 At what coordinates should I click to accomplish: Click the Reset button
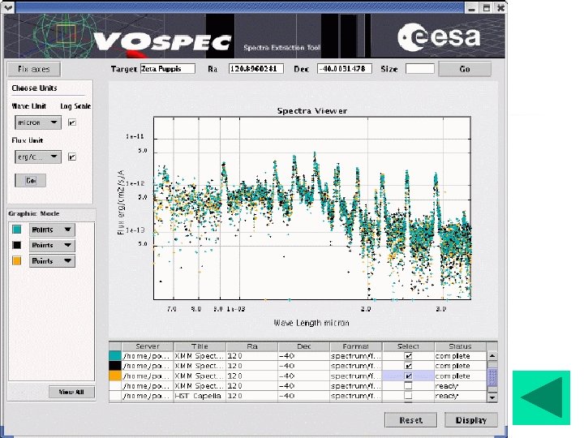(x=410, y=420)
